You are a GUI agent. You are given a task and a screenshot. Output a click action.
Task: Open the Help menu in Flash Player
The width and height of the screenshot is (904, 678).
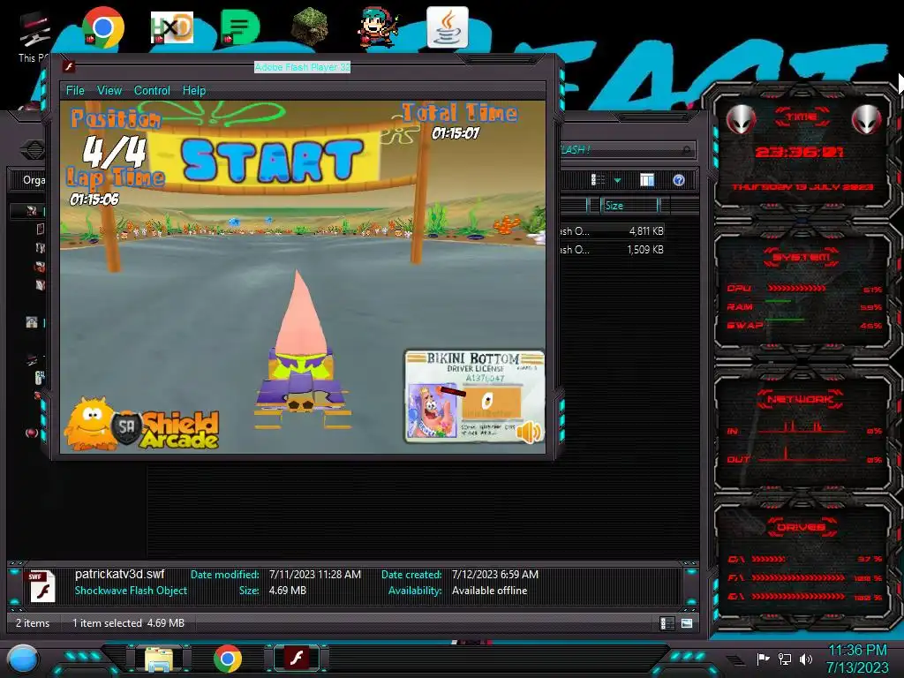tap(193, 91)
